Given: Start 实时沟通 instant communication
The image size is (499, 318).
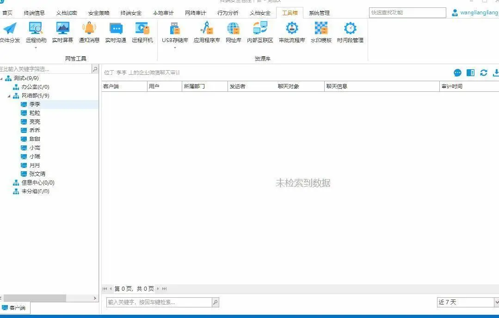Looking at the screenshot, I should pyautogui.click(x=115, y=32).
